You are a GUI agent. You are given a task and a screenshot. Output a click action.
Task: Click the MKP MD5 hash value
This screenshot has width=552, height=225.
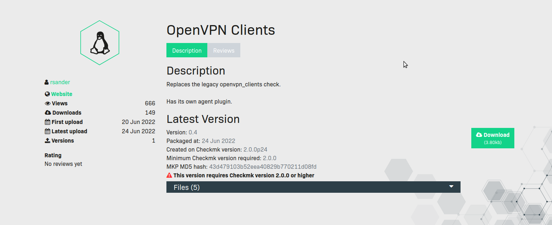click(263, 167)
